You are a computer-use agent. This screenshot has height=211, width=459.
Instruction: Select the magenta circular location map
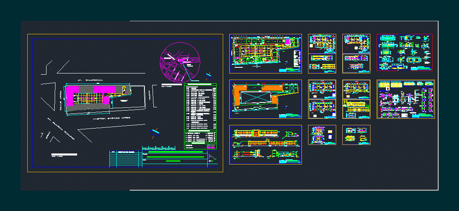[180, 62]
